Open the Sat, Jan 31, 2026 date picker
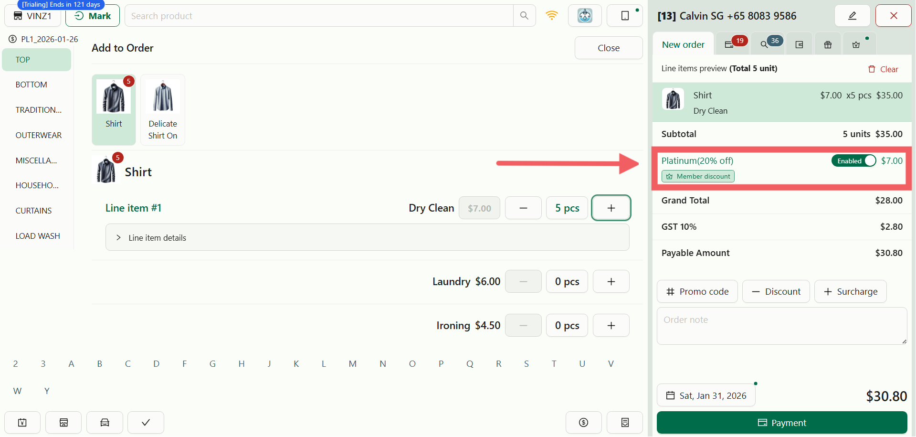The image size is (916, 437). pyautogui.click(x=706, y=395)
